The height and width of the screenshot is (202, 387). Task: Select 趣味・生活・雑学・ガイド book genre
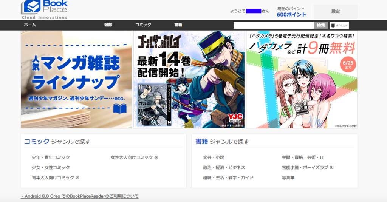point(228,177)
